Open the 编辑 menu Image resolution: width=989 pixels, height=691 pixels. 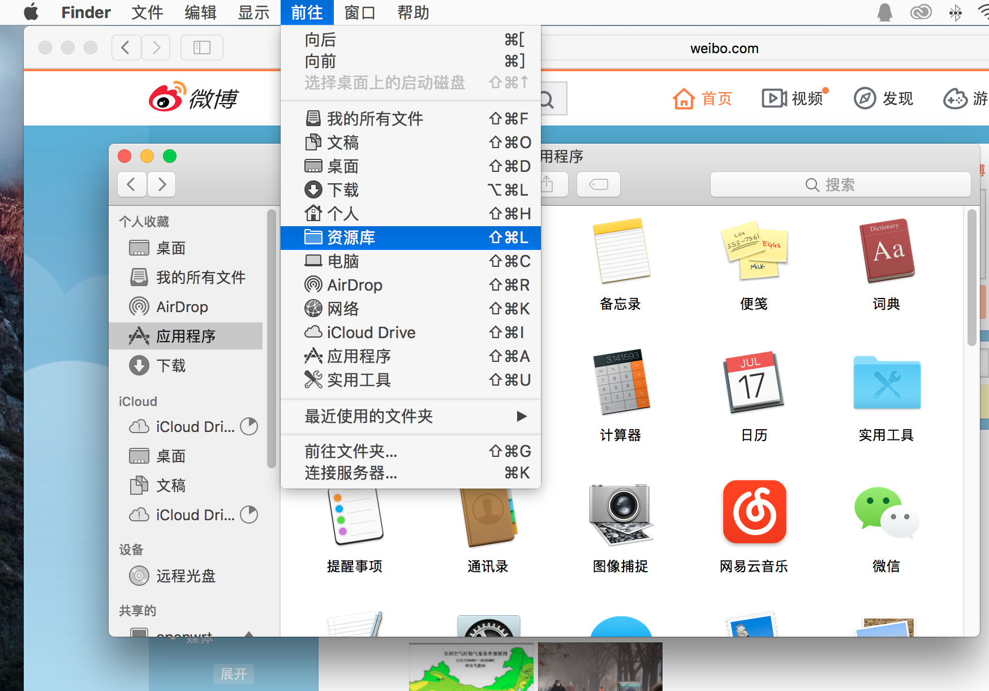(x=200, y=12)
